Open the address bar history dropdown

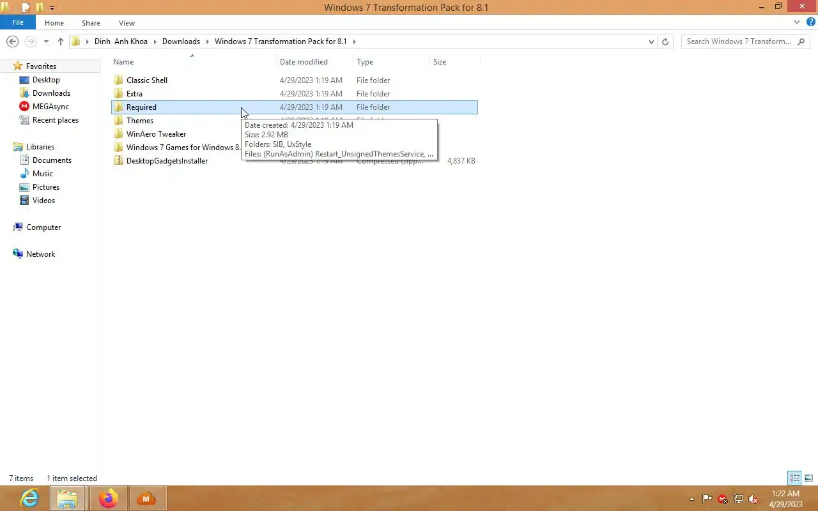pyautogui.click(x=651, y=42)
